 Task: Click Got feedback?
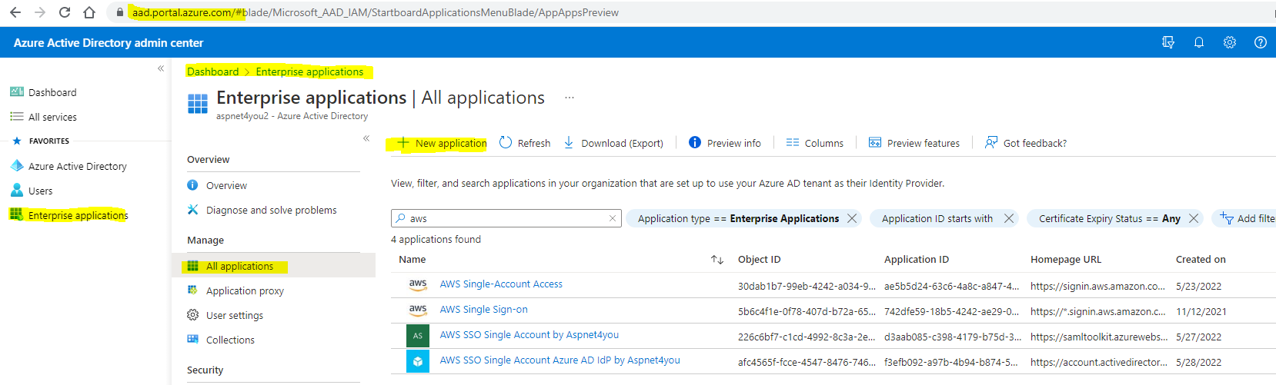click(1026, 143)
